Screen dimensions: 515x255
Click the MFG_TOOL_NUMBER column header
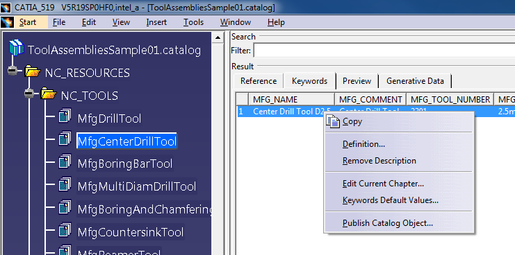pos(450,100)
